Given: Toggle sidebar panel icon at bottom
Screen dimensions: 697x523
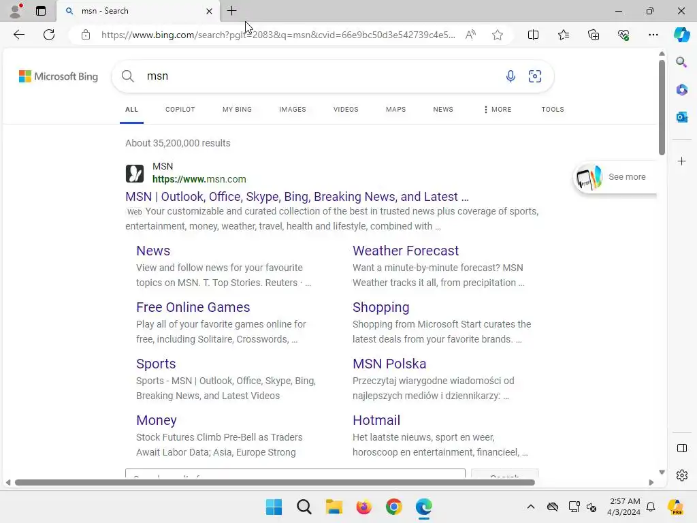Looking at the screenshot, I should click(x=681, y=448).
